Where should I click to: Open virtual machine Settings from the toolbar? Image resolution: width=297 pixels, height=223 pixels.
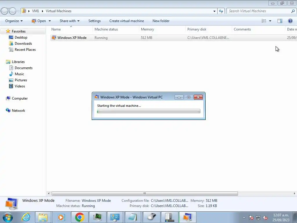point(95,21)
